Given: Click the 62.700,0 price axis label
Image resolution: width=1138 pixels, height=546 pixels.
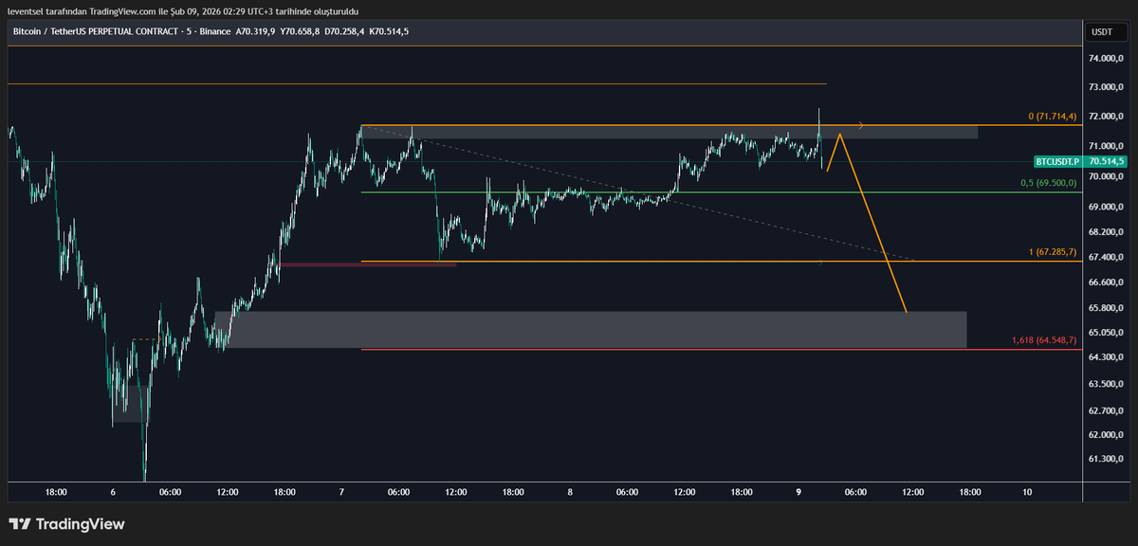Looking at the screenshot, I should click(1106, 410).
